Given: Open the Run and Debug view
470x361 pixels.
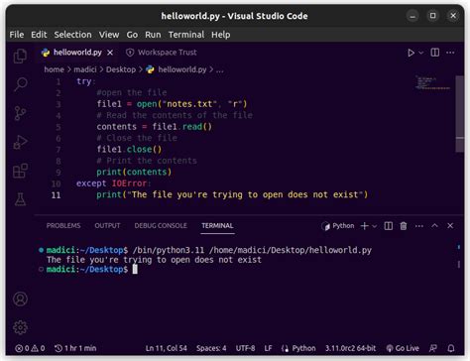Looking at the screenshot, I should pos(20,142).
